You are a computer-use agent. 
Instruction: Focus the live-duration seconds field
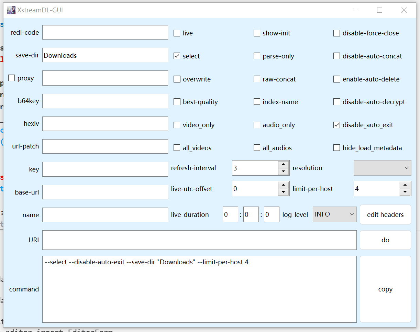tap(272, 214)
